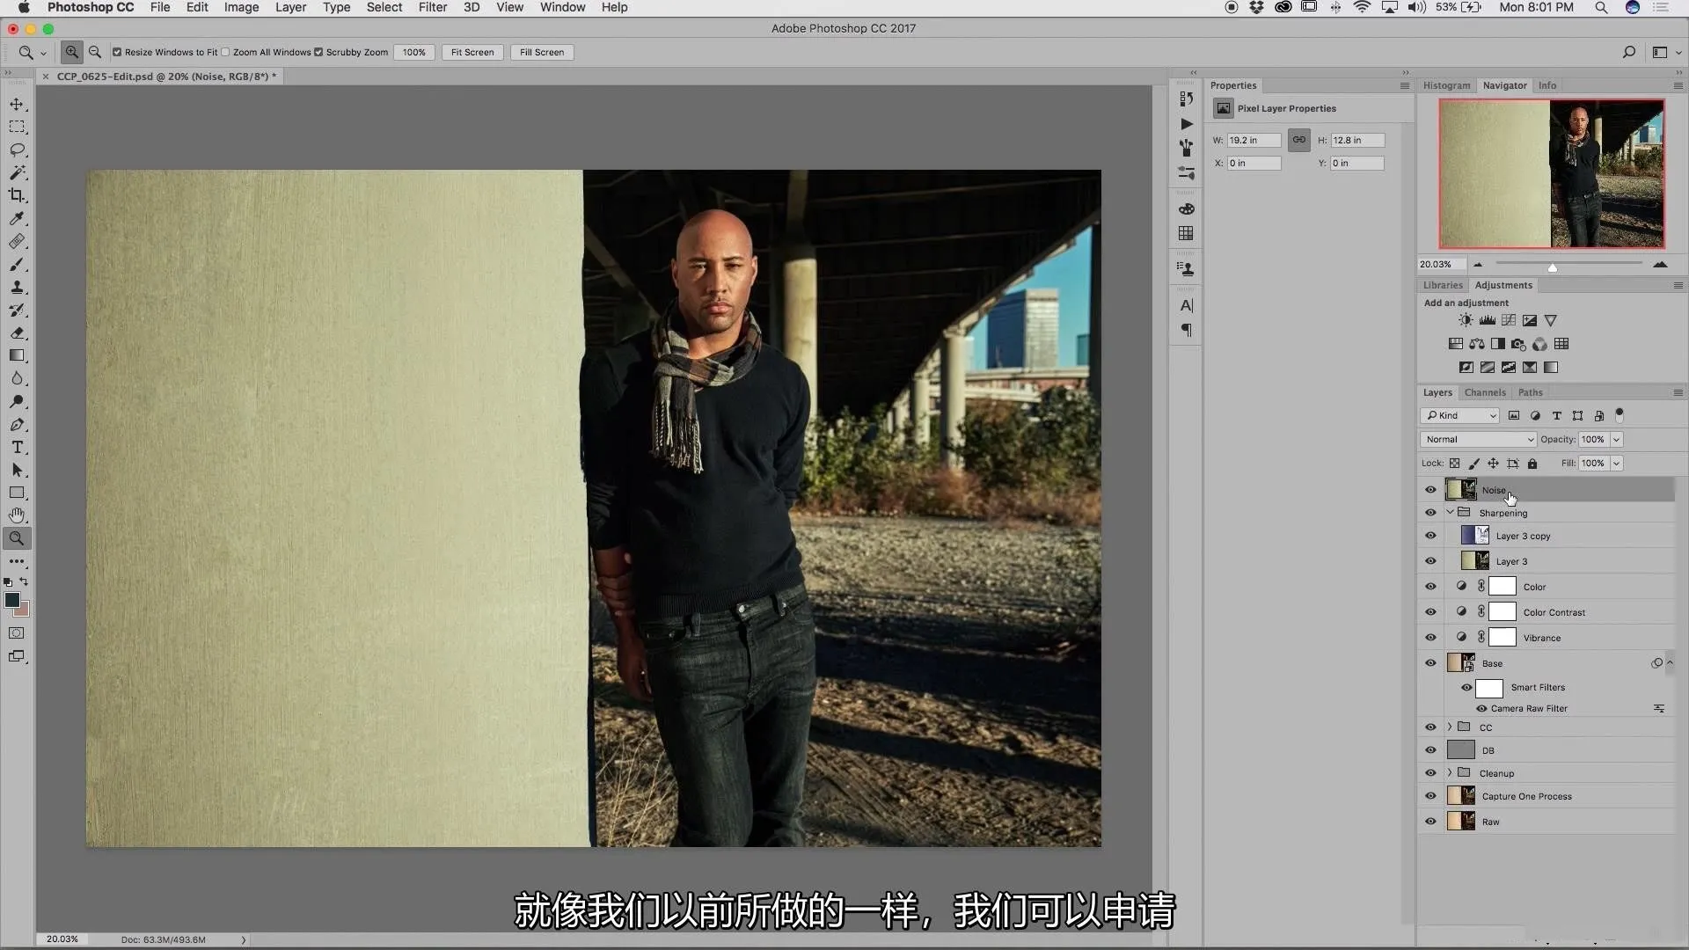This screenshot has height=950, width=1689.
Task: Select the Crop tool
Action: [18, 196]
